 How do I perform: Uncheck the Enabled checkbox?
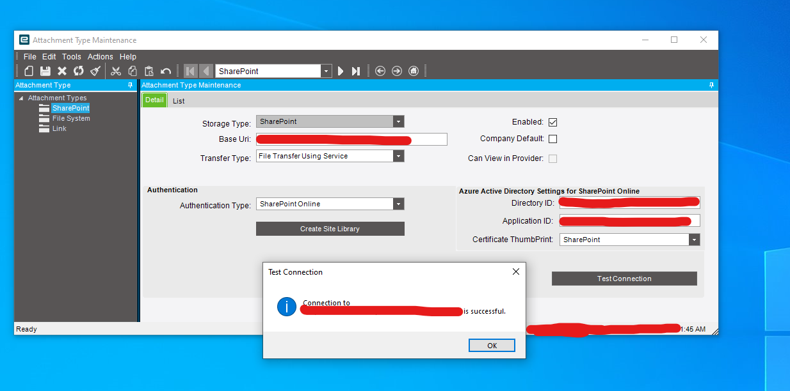point(553,122)
